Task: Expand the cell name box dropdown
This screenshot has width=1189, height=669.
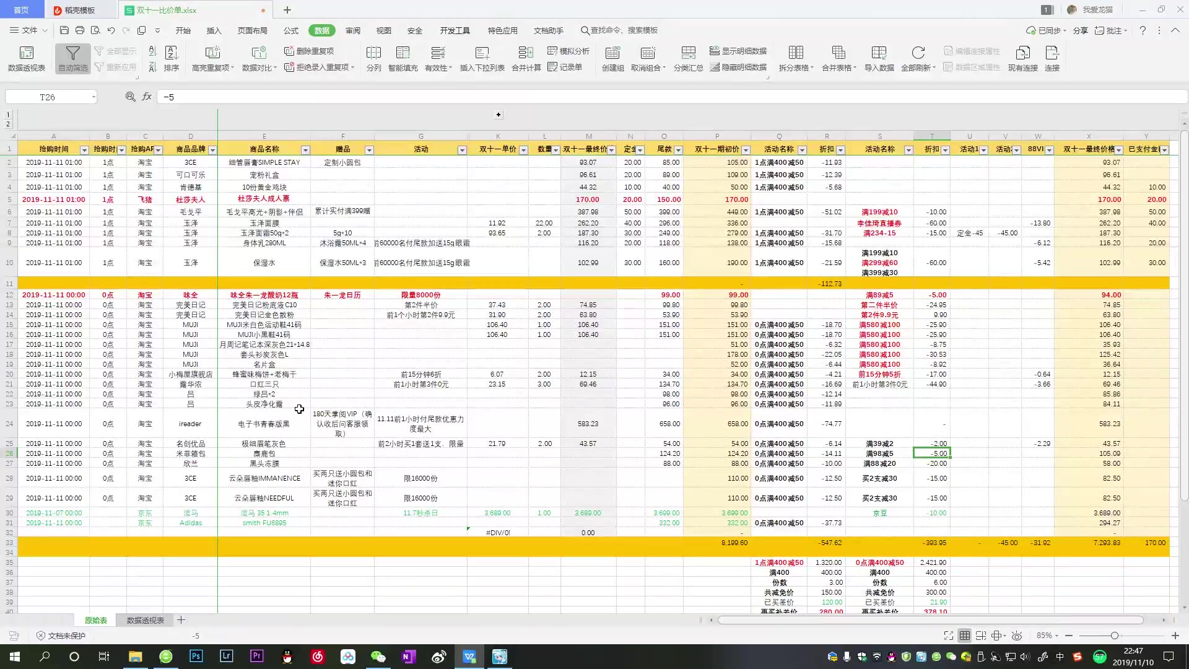Action: tap(93, 97)
